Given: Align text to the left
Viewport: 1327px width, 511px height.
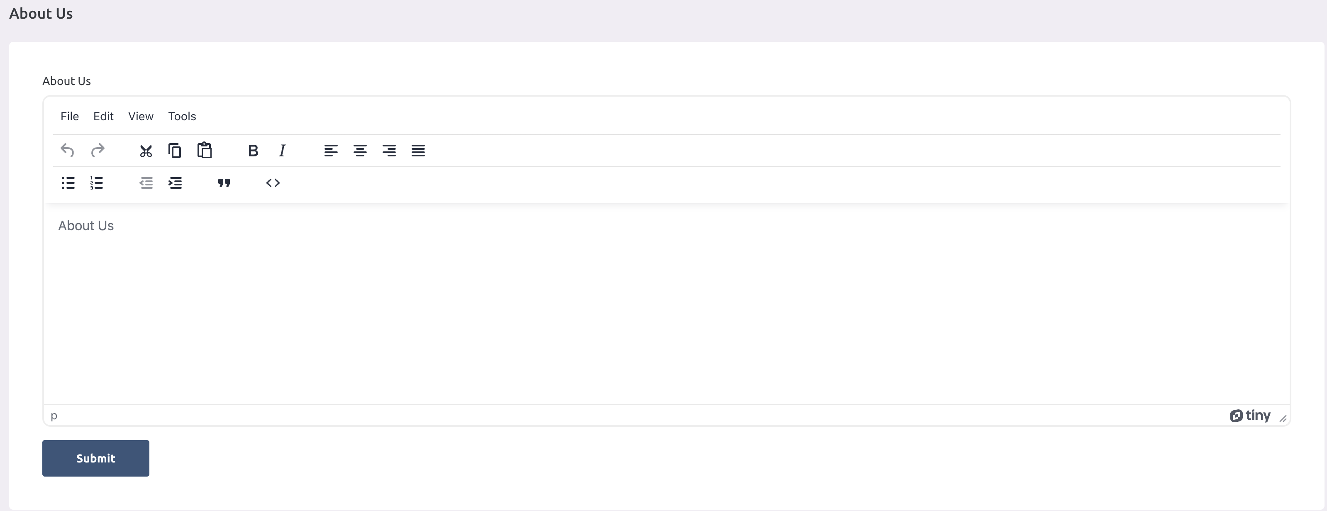Looking at the screenshot, I should point(331,151).
